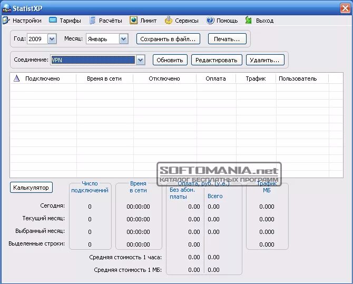Click the Расчёты calculator icon
This screenshot has width=353, height=284.
[x=92, y=21]
